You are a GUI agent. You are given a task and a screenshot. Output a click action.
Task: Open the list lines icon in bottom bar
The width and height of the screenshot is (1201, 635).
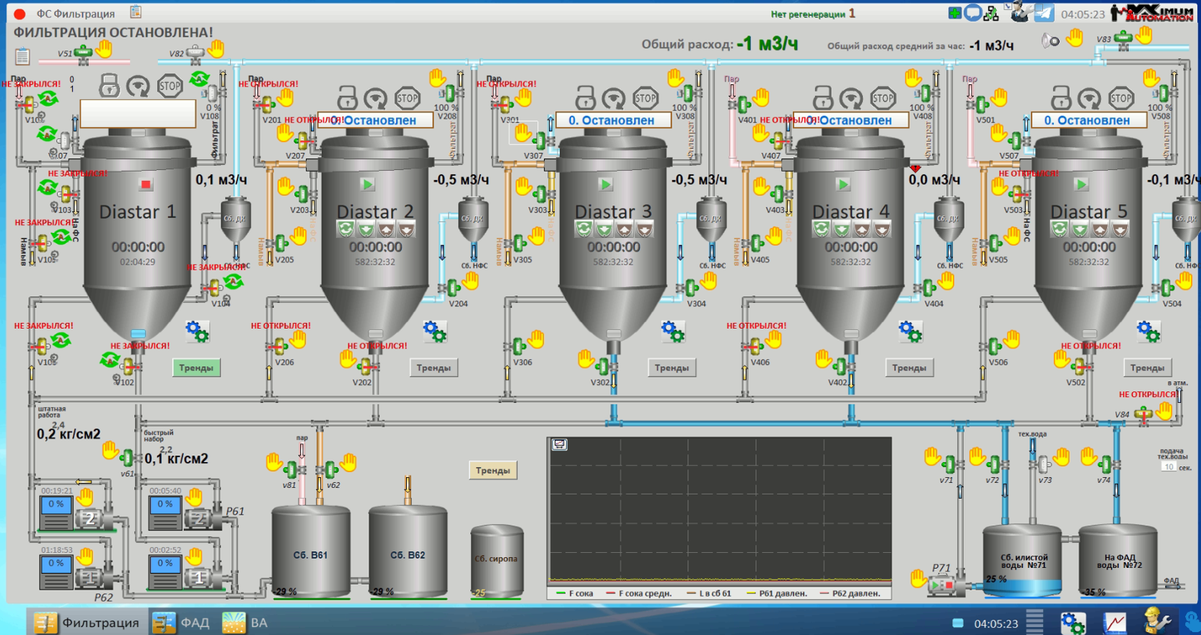pos(1035,621)
